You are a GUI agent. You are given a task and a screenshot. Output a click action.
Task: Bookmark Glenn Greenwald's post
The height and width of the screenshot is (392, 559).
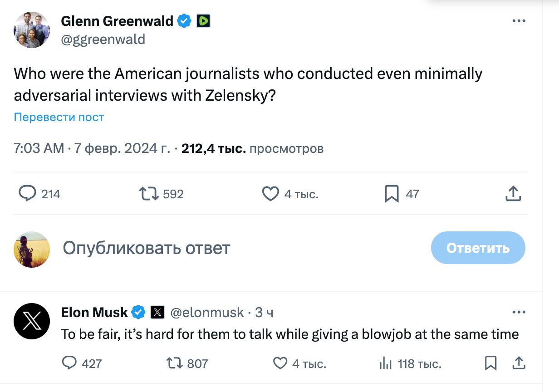(x=392, y=194)
